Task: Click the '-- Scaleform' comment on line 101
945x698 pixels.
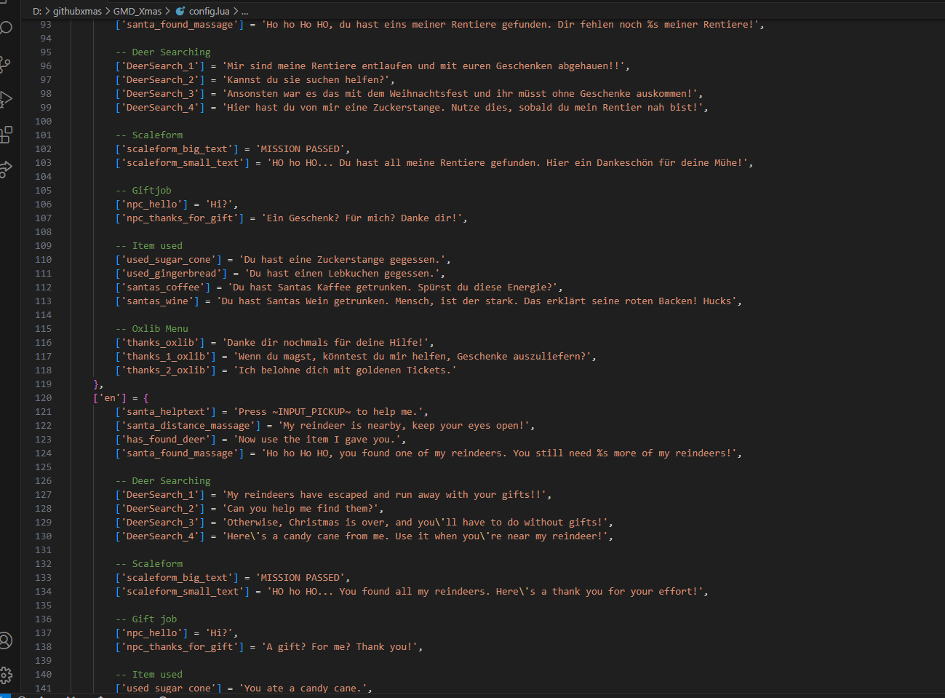Action: [149, 135]
